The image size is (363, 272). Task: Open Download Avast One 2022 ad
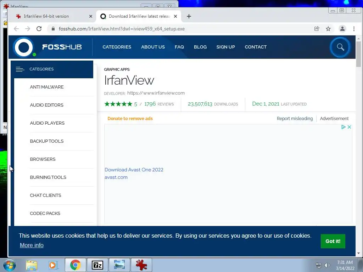(x=134, y=170)
